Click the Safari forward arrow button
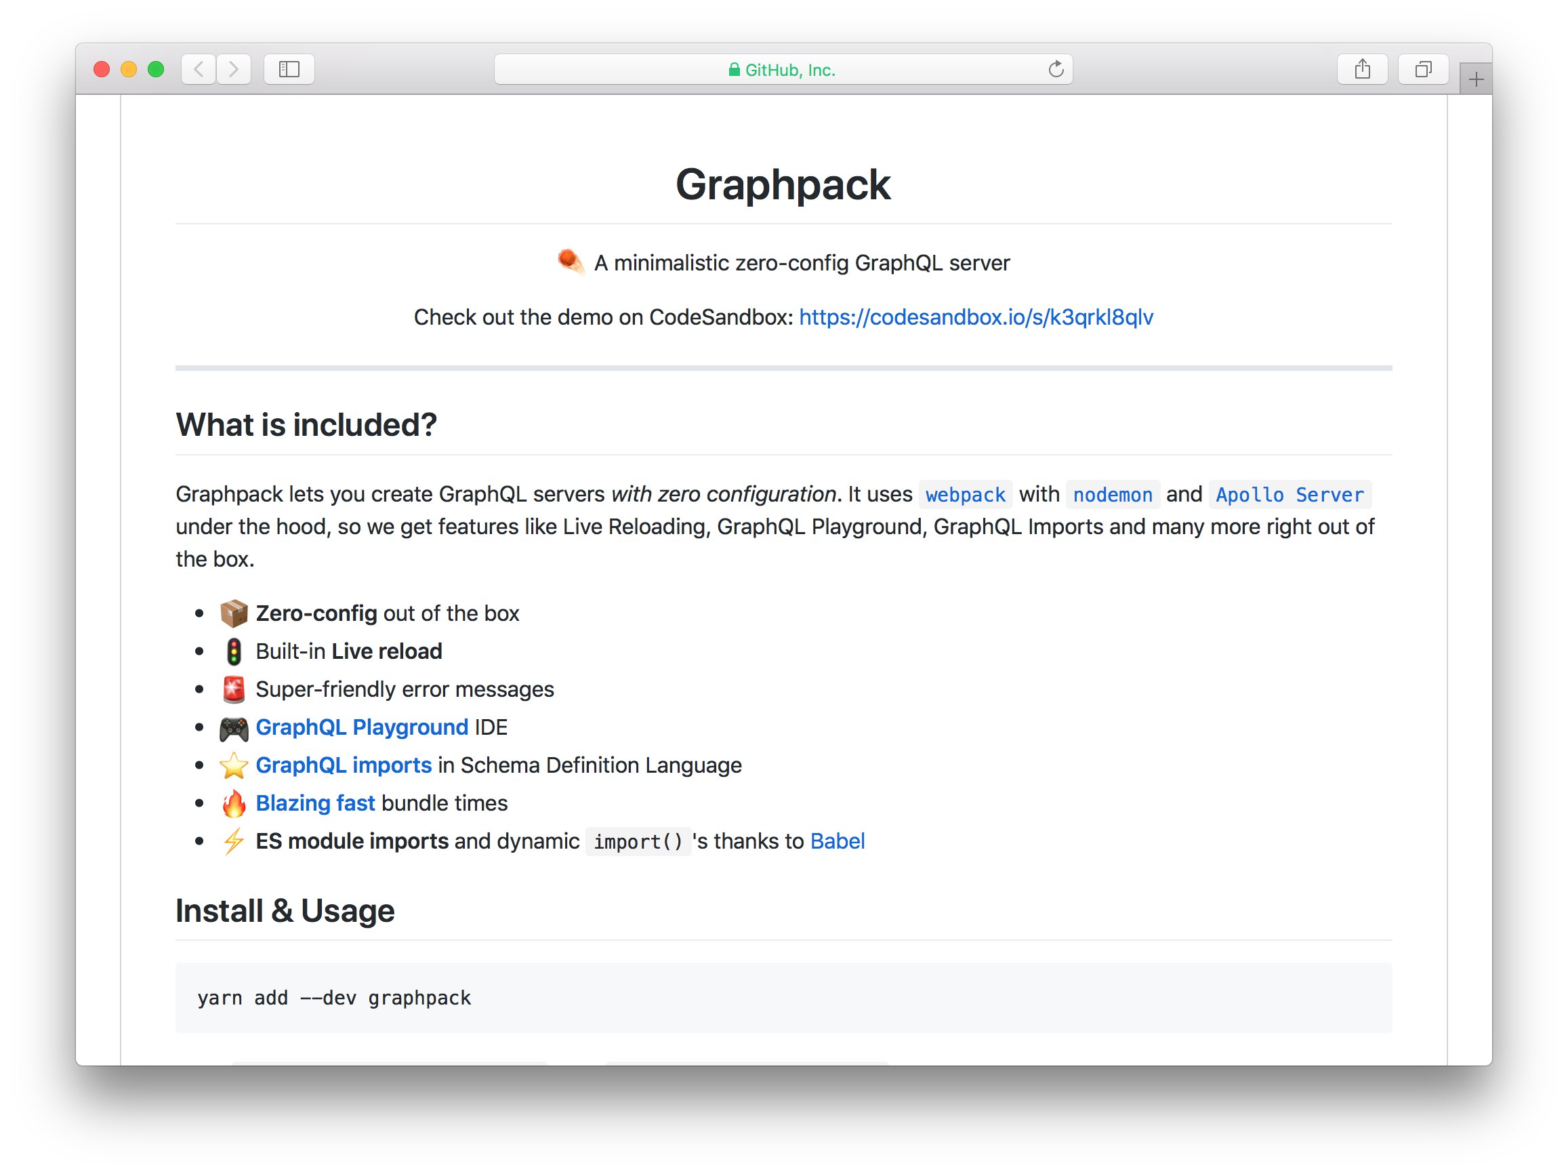This screenshot has width=1568, height=1174. point(234,69)
